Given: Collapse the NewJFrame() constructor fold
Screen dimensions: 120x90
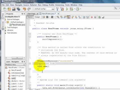Looking at the screenshot, I should 30,36.
